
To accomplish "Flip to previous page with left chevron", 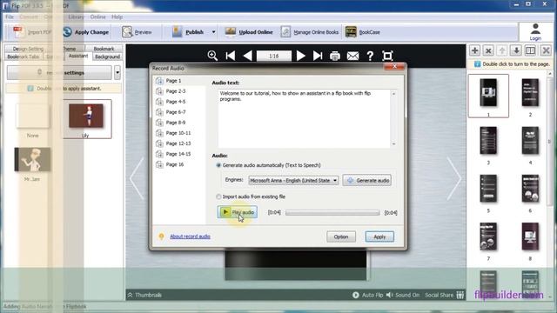I will coord(138,178).
